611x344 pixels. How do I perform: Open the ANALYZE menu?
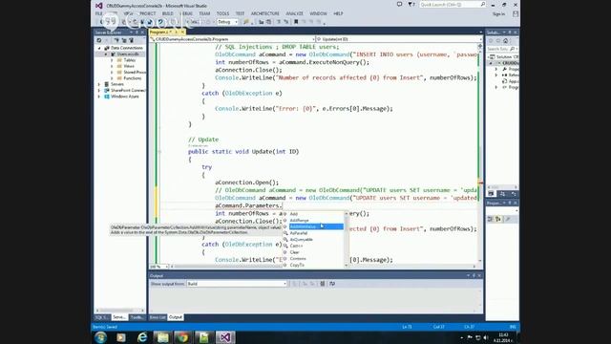(x=295, y=13)
